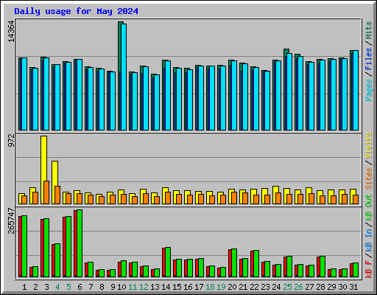
Task: Click the day 17 label on the x-axis
Action: click(199, 287)
